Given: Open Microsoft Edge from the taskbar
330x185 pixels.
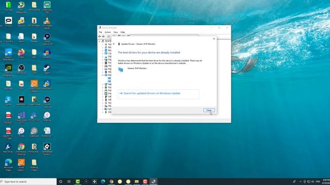Looking at the screenshot, I should 103,181.
